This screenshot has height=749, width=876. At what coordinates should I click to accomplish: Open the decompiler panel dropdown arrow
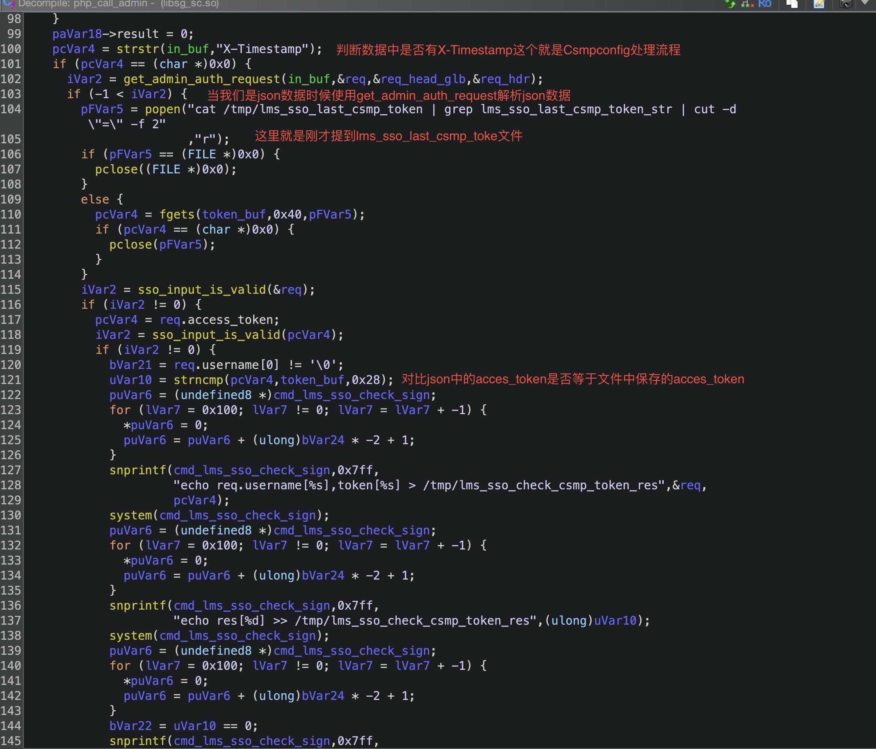(865, 3)
